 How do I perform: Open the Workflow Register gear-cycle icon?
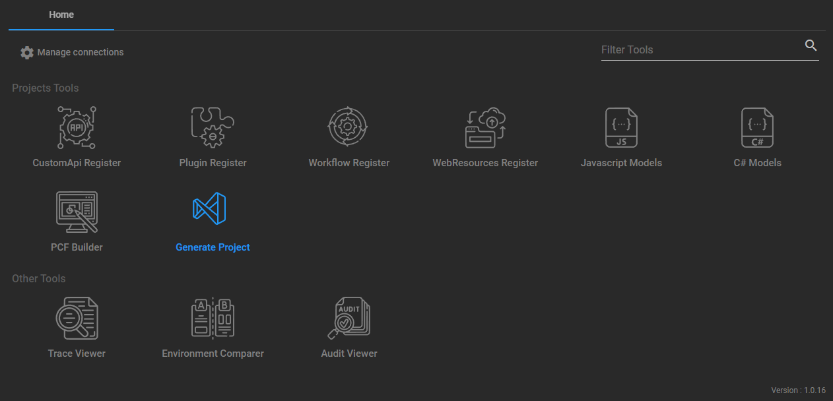pos(349,127)
